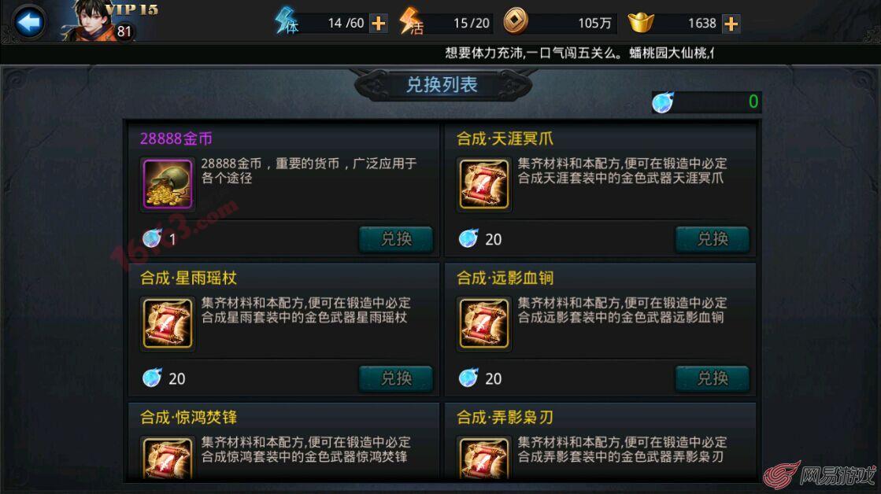Tap the blue orb token balance icon
This screenshot has width=881, height=494.
click(x=662, y=102)
